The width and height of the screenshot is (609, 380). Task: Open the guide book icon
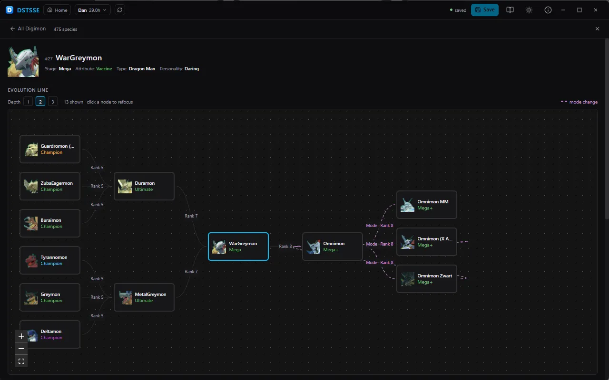(x=510, y=10)
